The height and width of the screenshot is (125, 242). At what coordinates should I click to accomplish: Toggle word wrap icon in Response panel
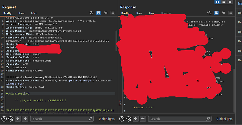[x=216, y=13]
